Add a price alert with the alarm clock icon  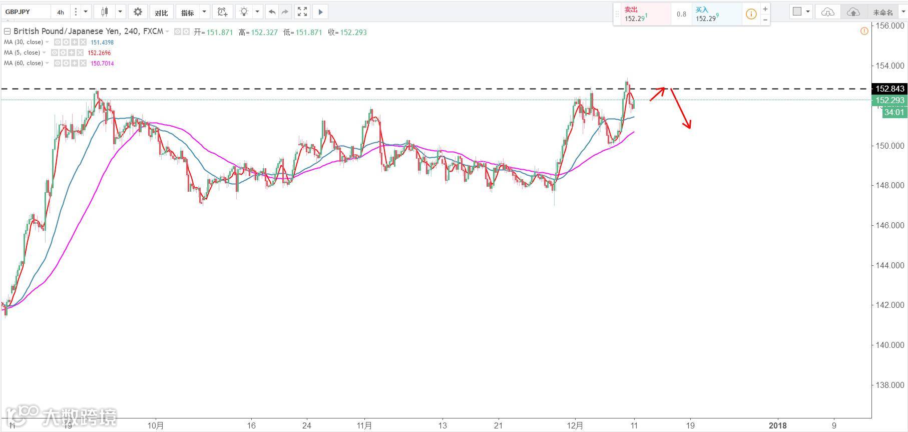(x=223, y=12)
